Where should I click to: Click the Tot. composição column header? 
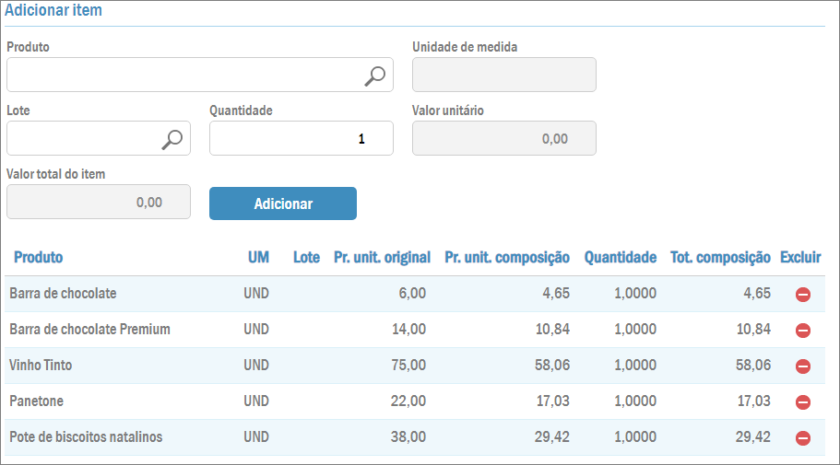pyautogui.click(x=720, y=258)
